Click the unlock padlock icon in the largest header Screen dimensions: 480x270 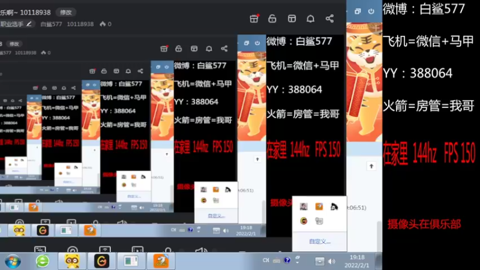pos(272,19)
